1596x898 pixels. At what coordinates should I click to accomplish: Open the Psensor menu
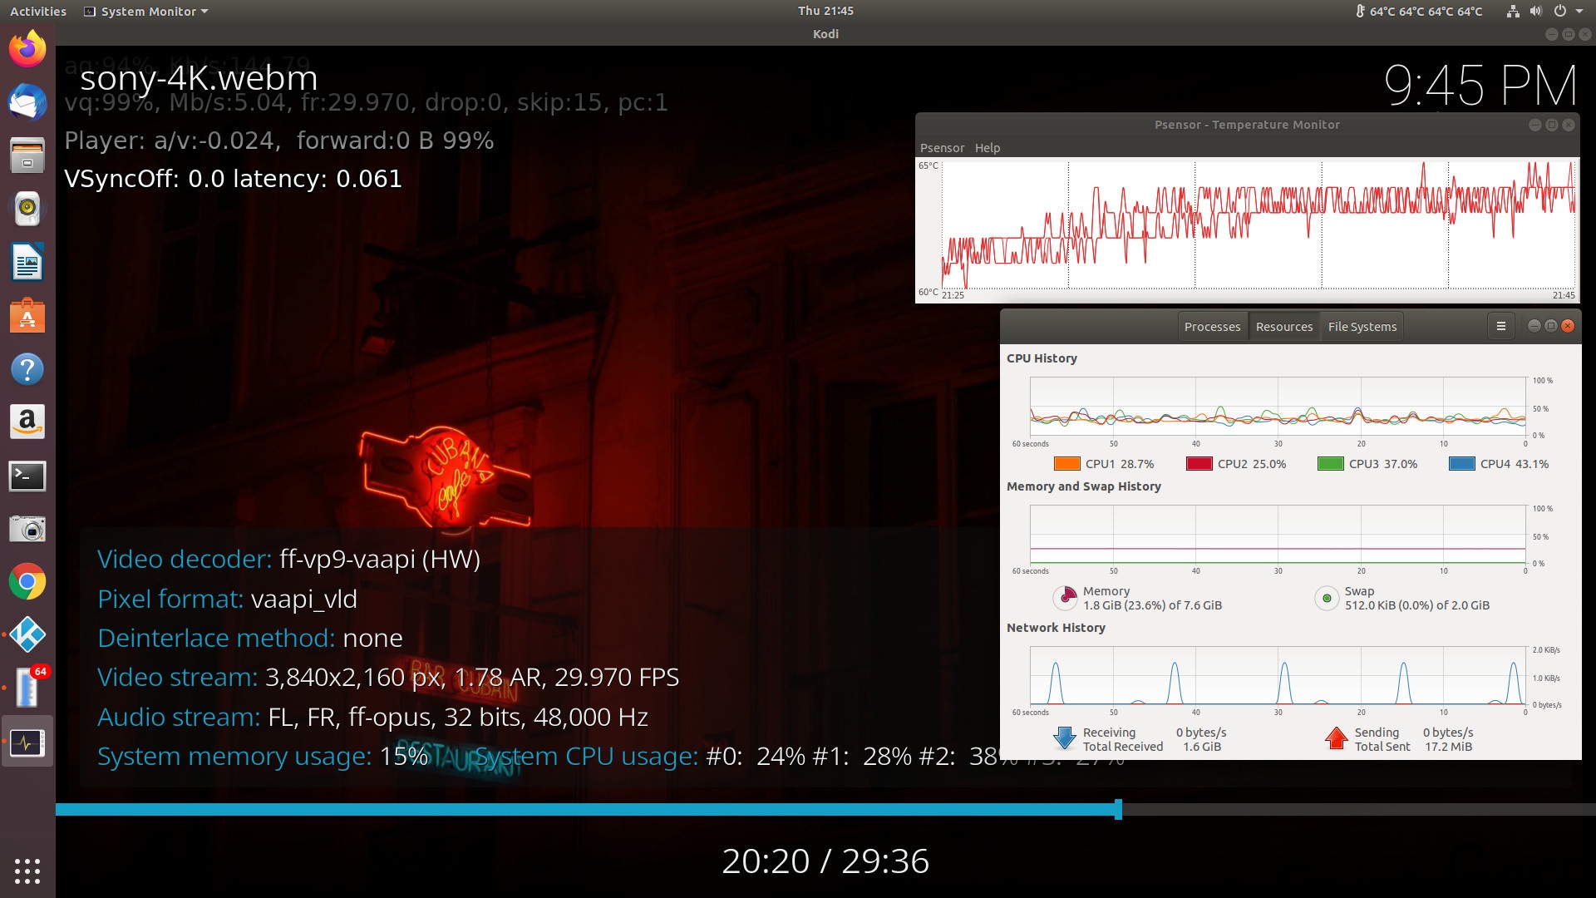point(942,148)
